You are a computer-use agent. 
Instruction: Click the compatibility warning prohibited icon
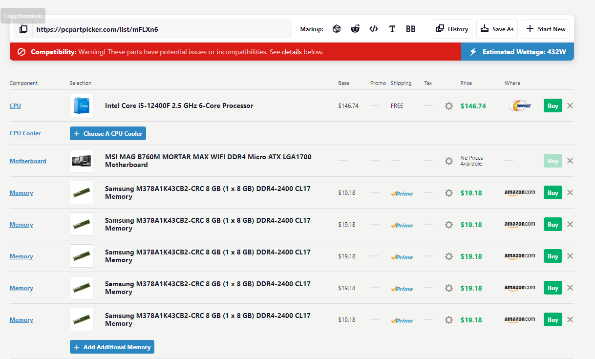point(21,52)
